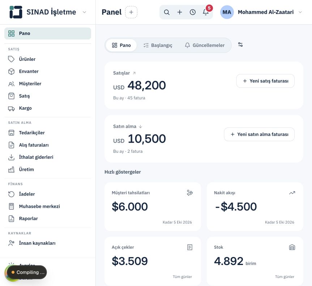Image resolution: width=312 pixels, height=286 pixels.
Task: Click the 4.892 birim stock value
Action: point(235,261)
